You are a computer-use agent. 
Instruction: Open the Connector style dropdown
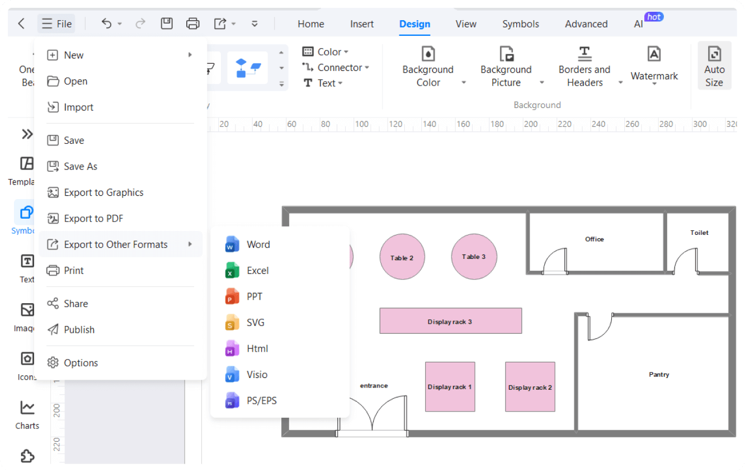tap(336, 67)
